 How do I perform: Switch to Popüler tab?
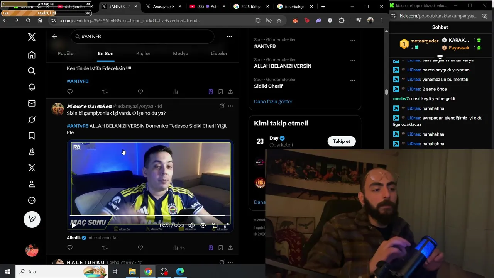point(66,53)
